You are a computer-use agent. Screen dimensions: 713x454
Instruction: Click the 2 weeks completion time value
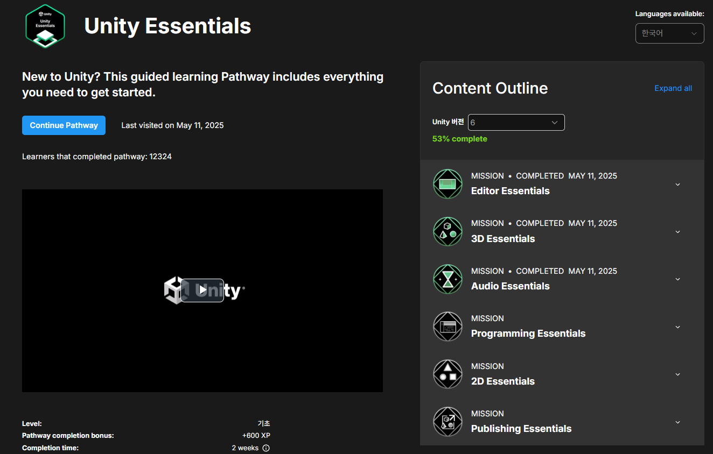(245, 448)
